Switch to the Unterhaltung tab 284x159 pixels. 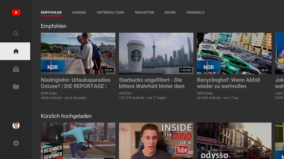pyautogui.click(x=110, y=12)
